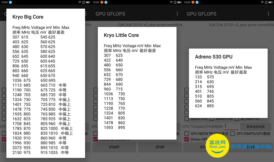Select Adreno GPU row 133 570
The image size is (274, 162).
click(204, 77)
